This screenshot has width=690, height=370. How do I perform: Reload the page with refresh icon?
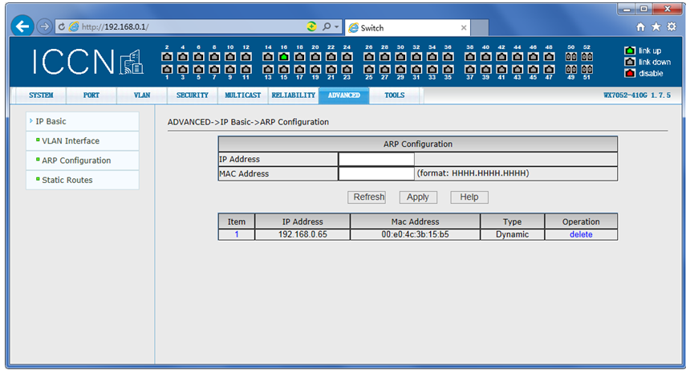[x=62, y=26]
